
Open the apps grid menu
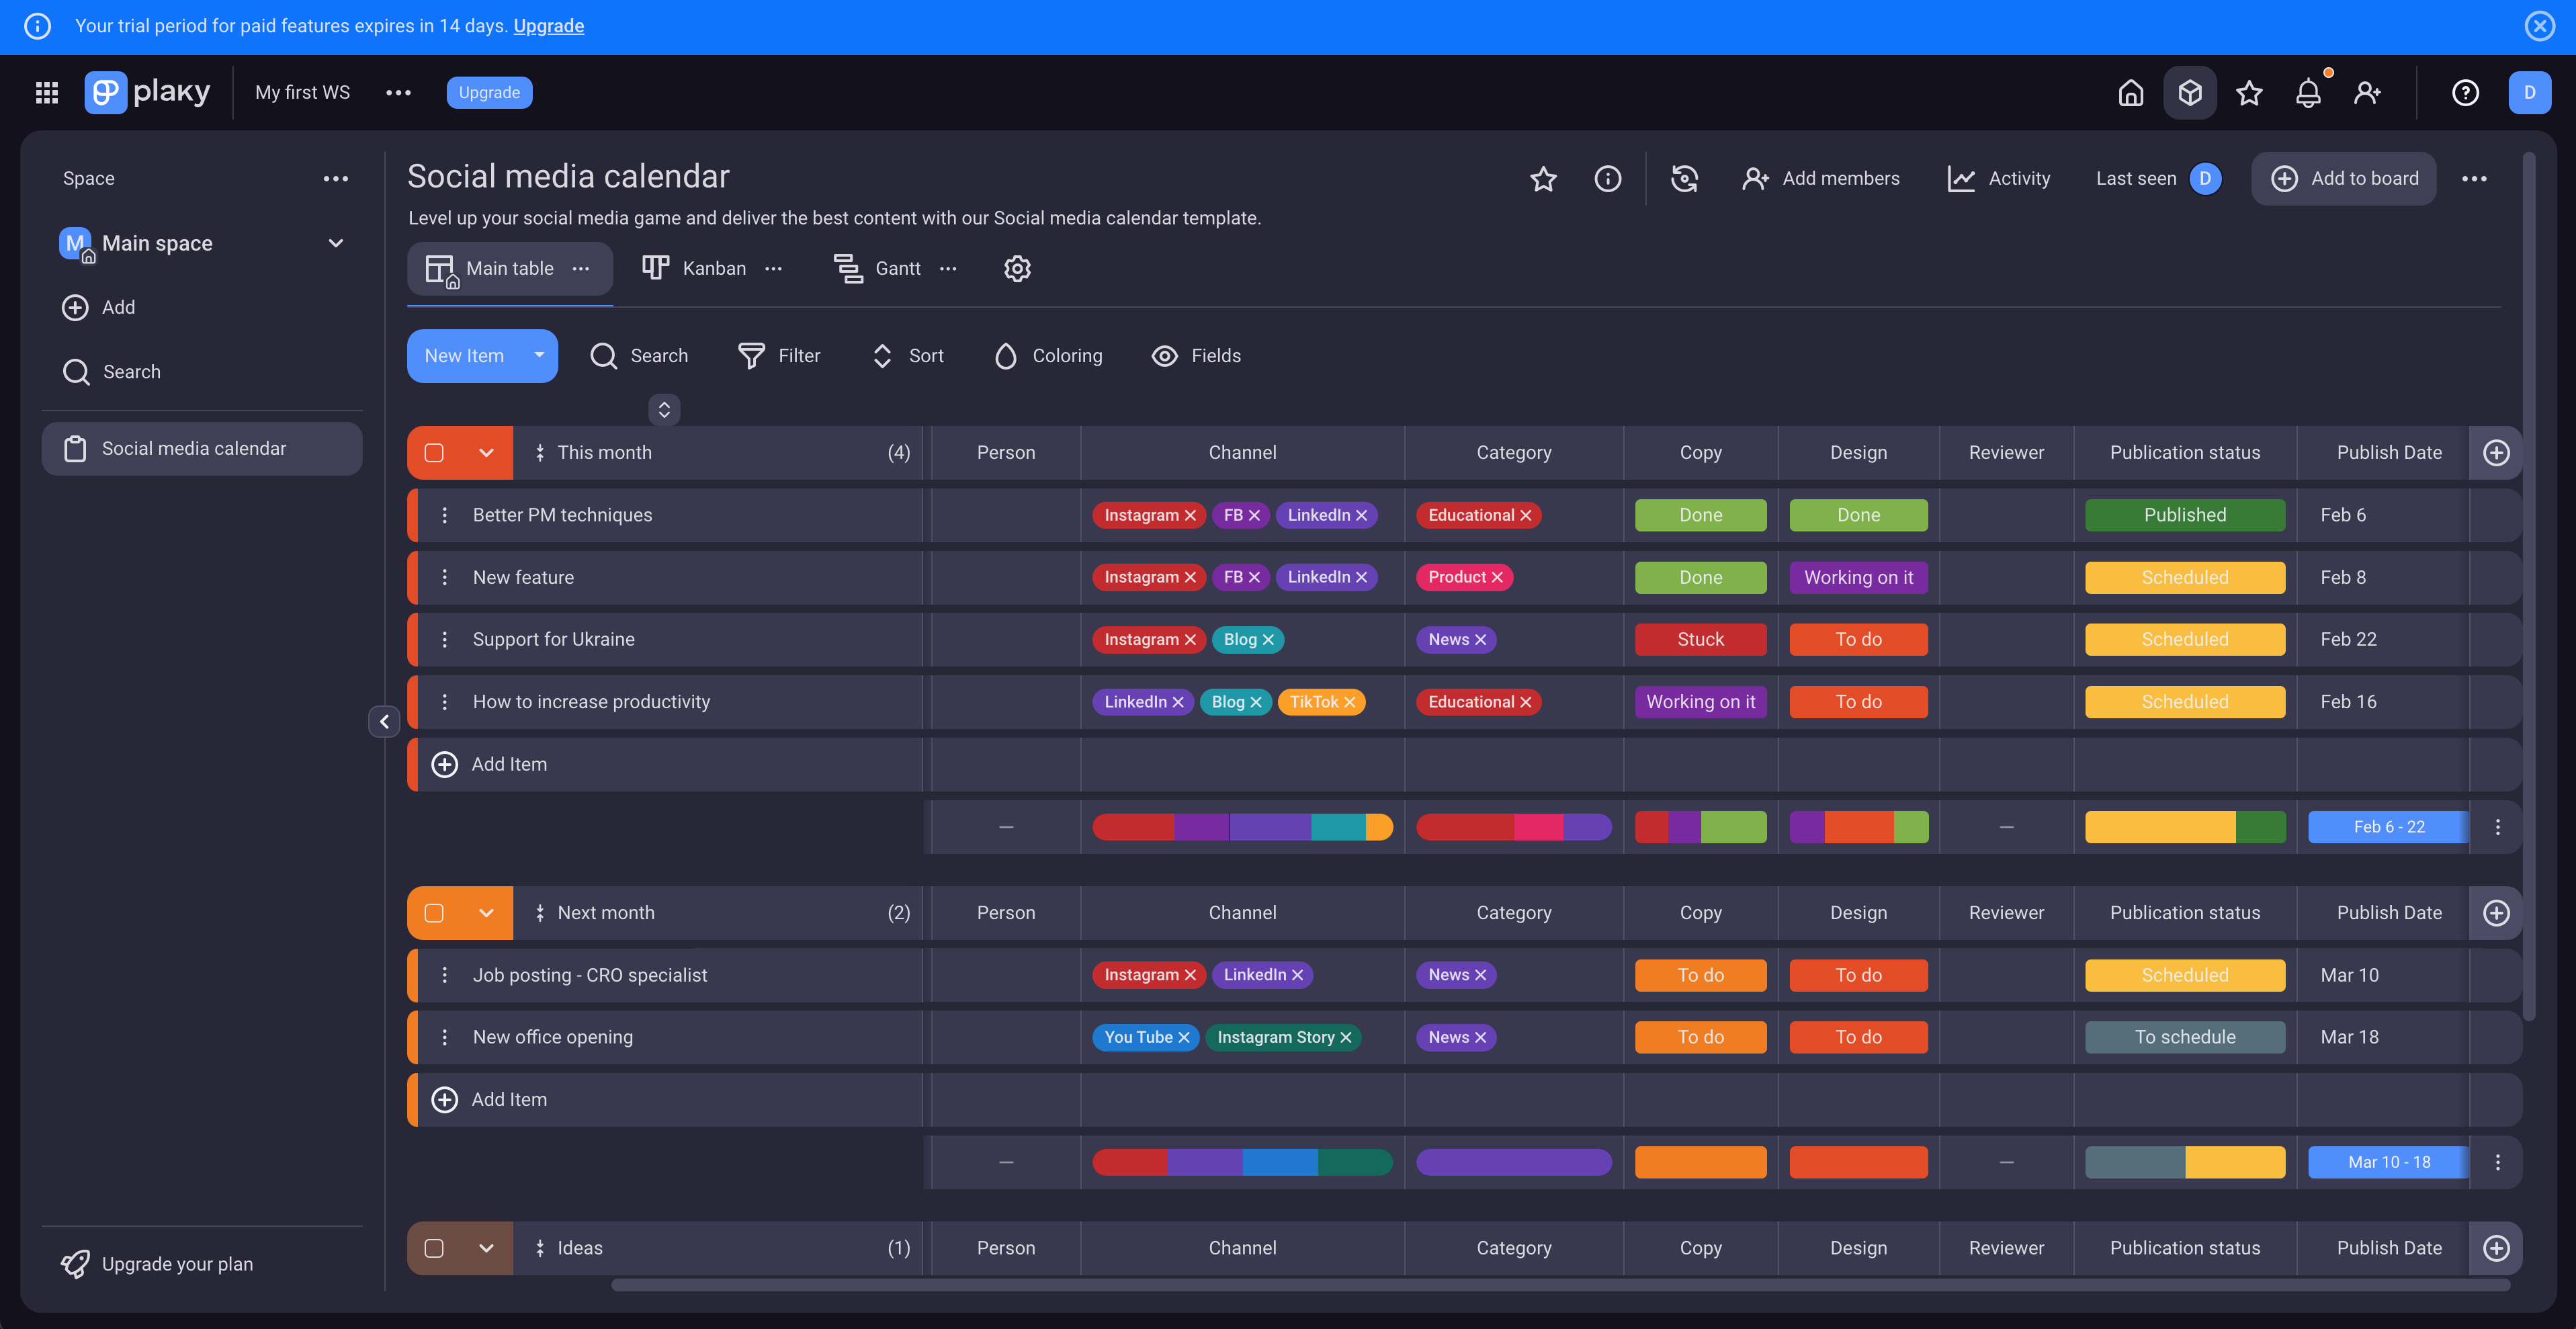click(x=47, y=92)
